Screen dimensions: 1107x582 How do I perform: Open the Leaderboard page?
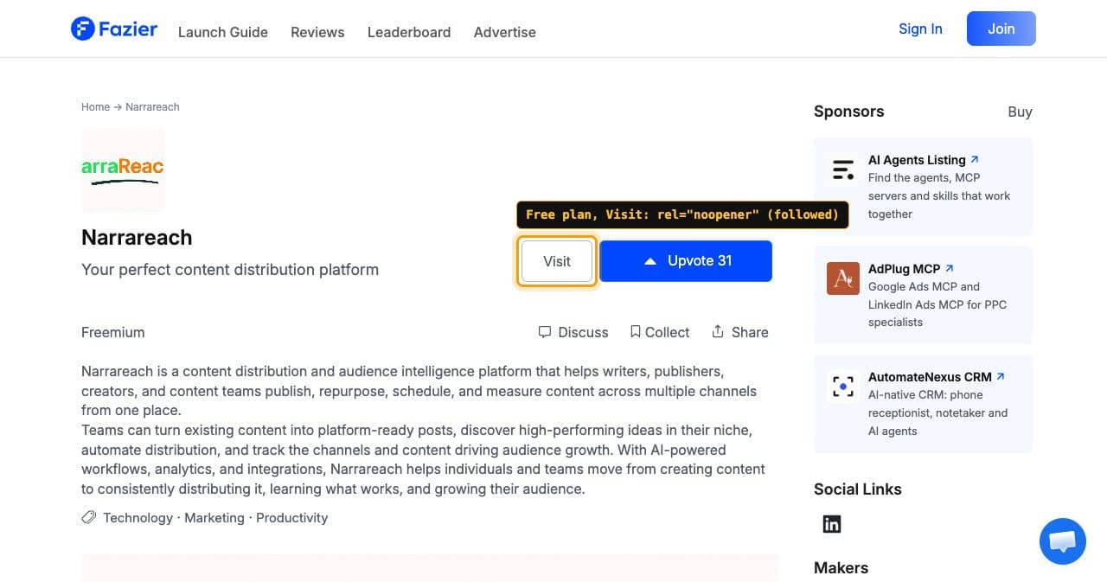pos(409,32)
